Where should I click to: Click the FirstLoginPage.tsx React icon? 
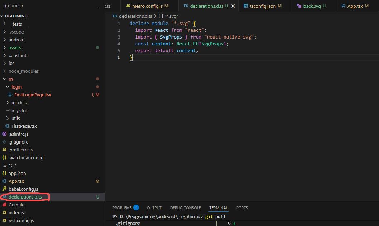[10, 95]
